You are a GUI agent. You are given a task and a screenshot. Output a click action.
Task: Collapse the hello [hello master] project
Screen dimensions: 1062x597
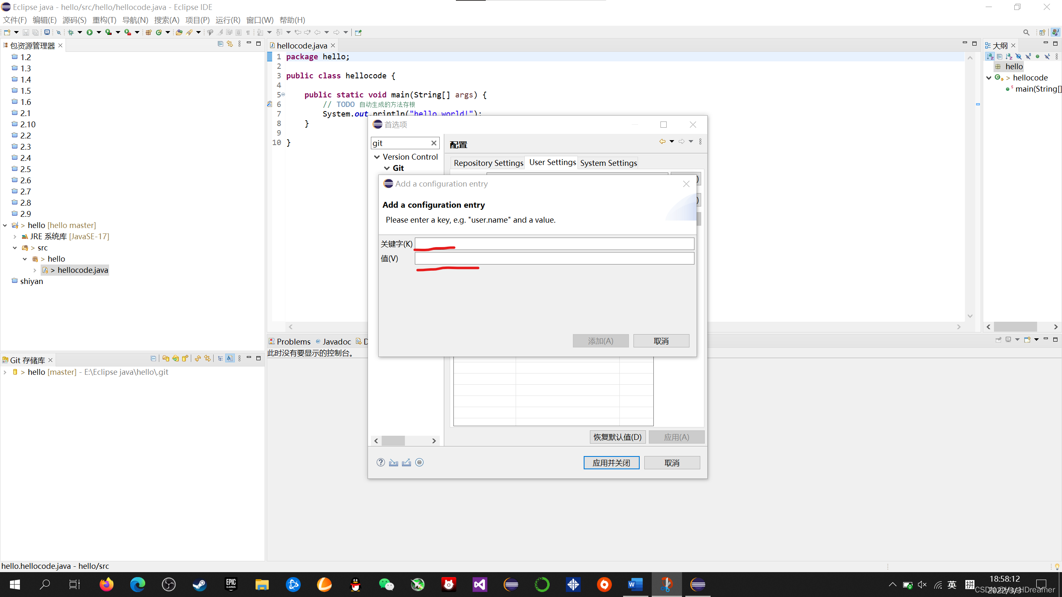5,226
